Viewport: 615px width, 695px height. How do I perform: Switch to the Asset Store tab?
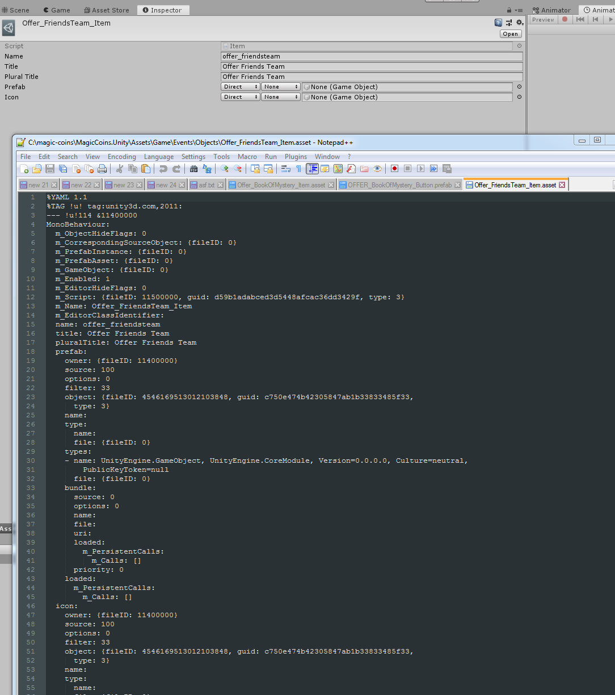tap(107, 10)
